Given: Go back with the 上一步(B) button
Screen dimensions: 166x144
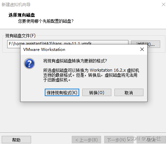Looking at the screenshot, I should [86, 140].
